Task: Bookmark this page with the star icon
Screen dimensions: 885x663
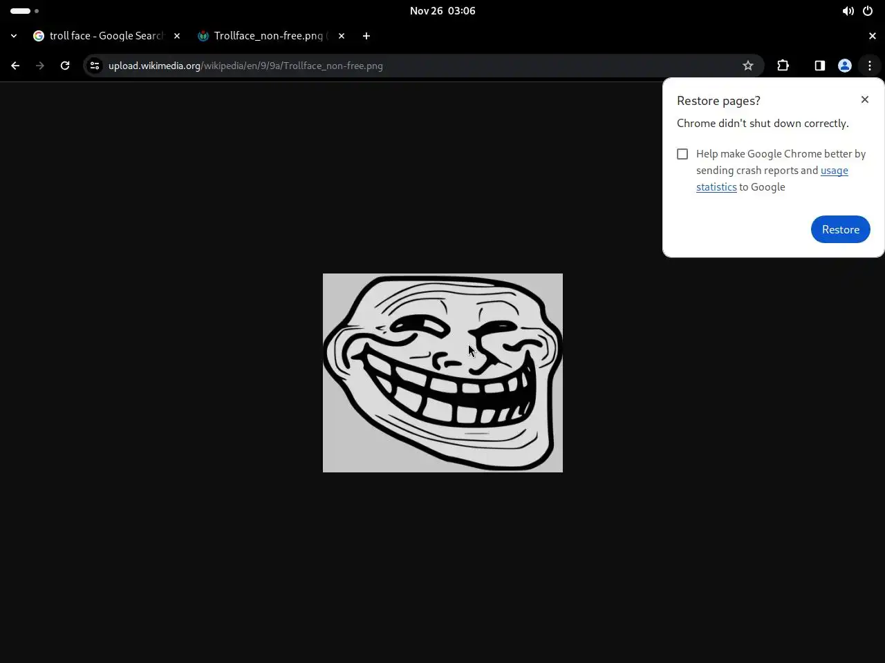Action: [x=748, y=66]
